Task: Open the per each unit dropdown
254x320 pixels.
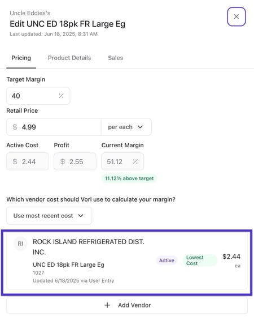Action: point(126,127)
